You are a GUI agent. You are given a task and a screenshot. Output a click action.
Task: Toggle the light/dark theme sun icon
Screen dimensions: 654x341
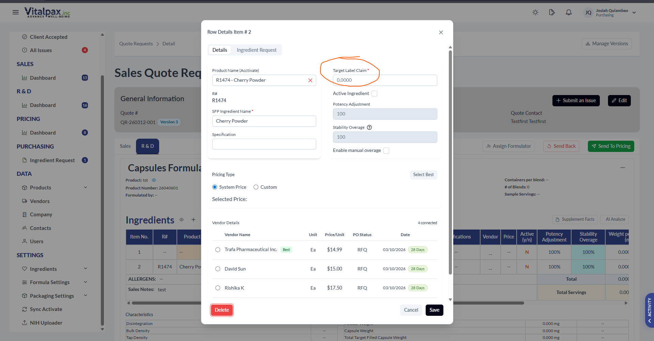535,12
